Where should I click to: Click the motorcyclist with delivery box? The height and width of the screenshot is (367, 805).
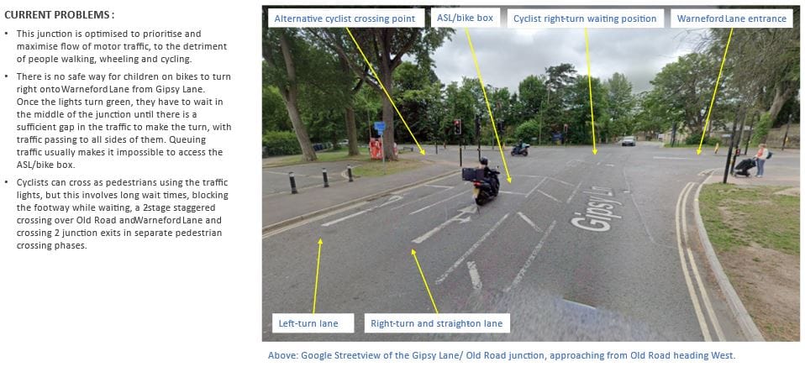(x=482, y=181)
